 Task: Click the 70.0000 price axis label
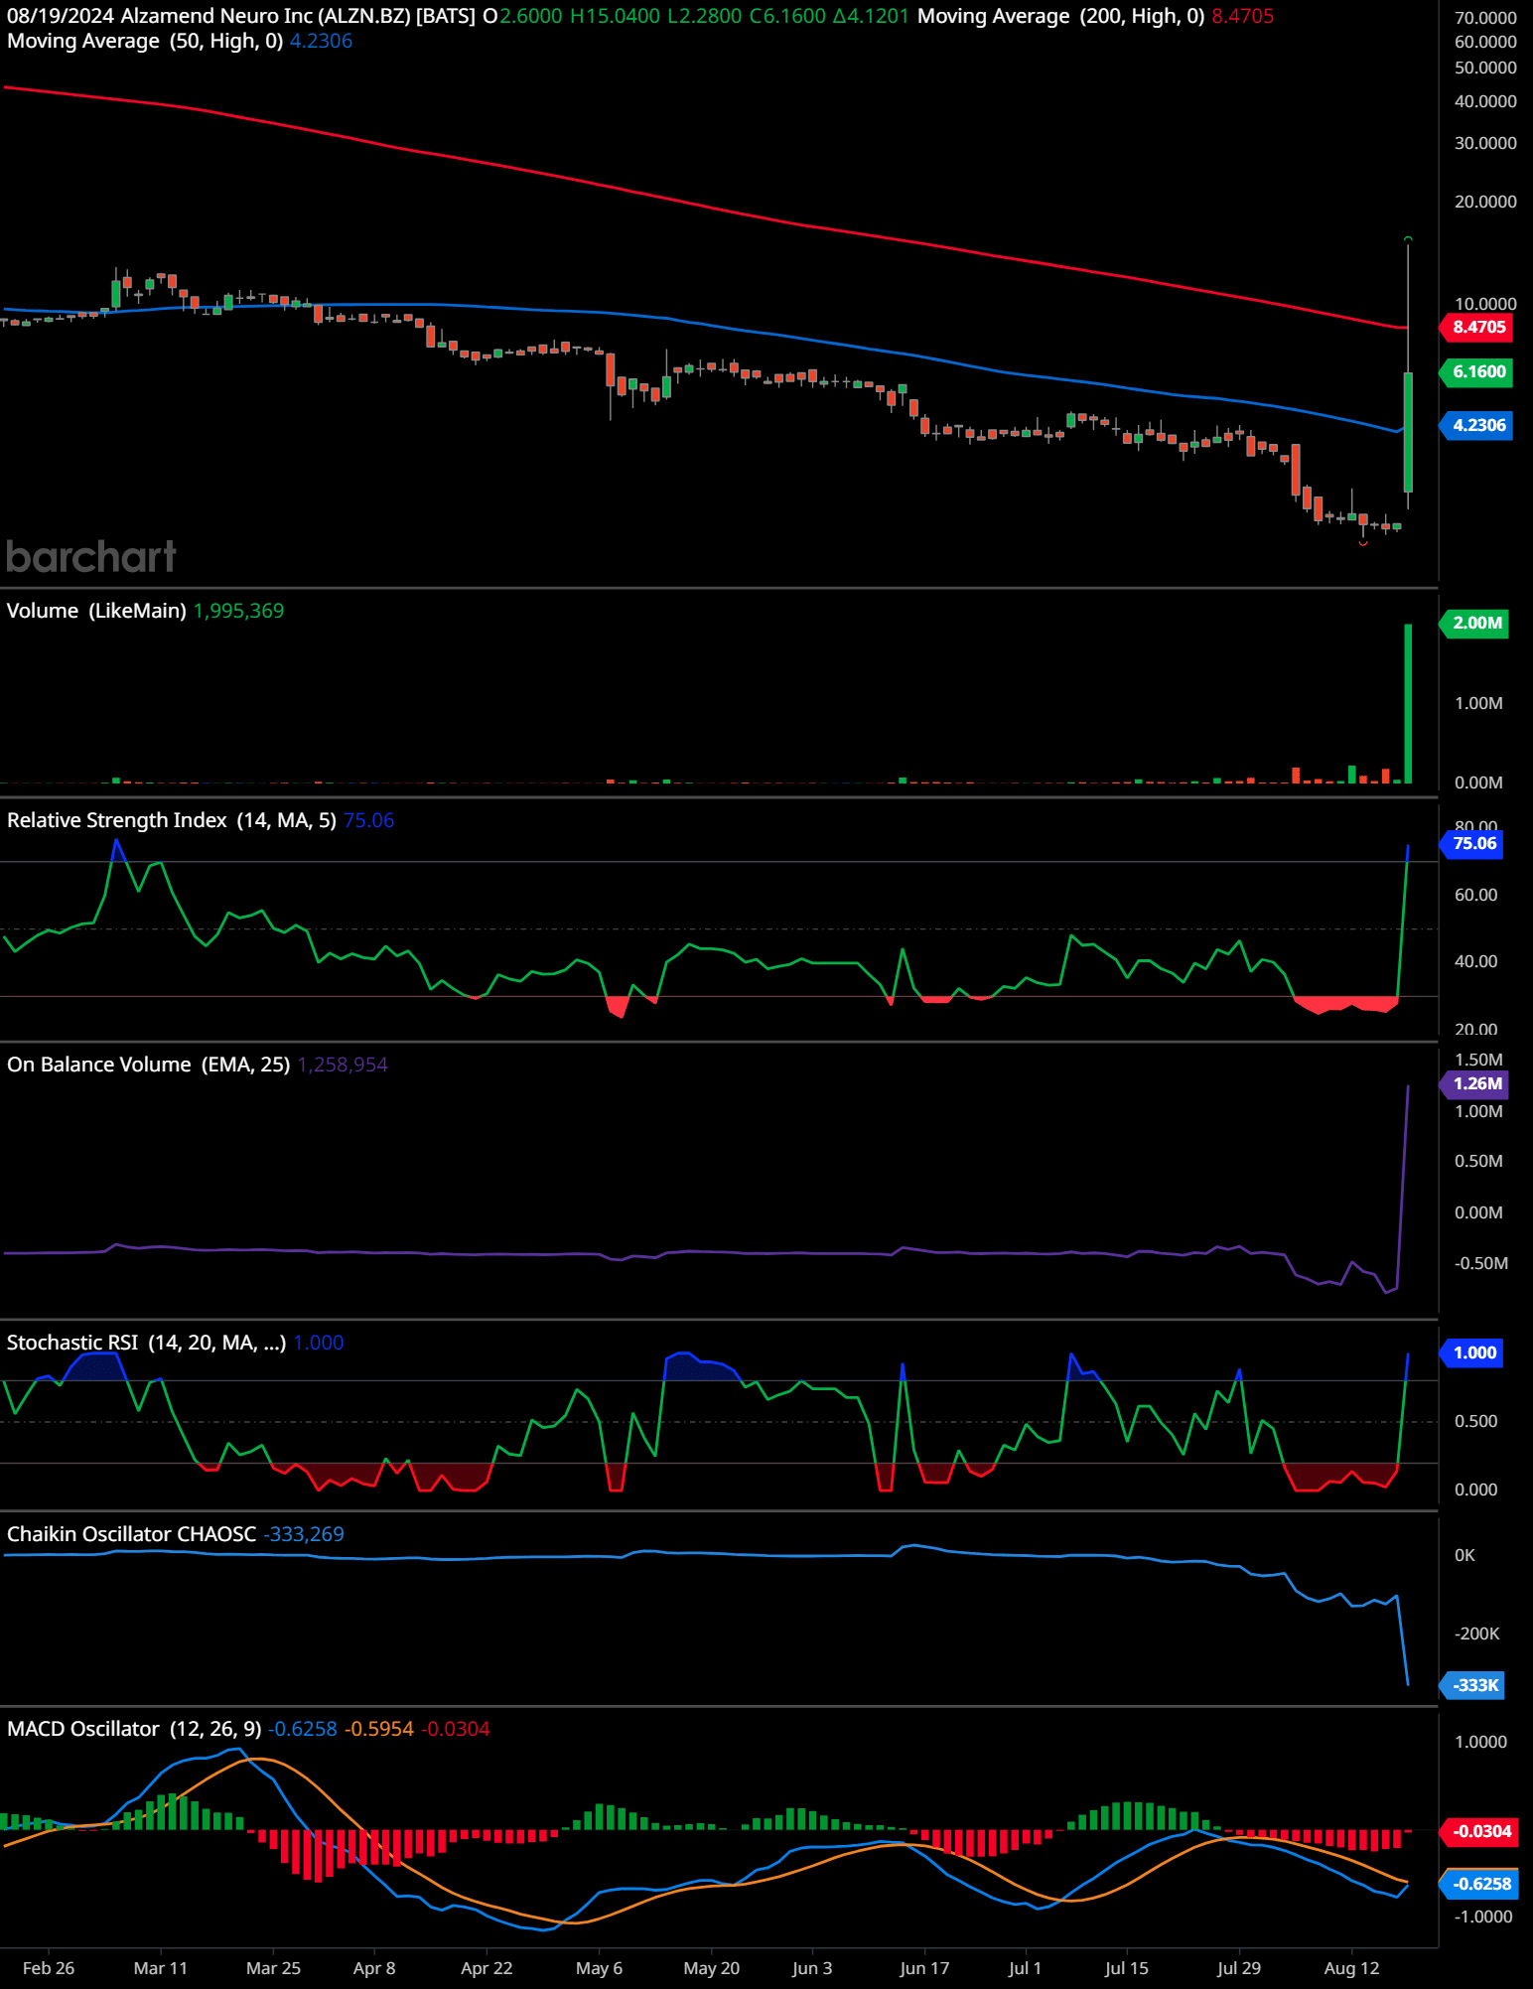tap(1484, 18)
